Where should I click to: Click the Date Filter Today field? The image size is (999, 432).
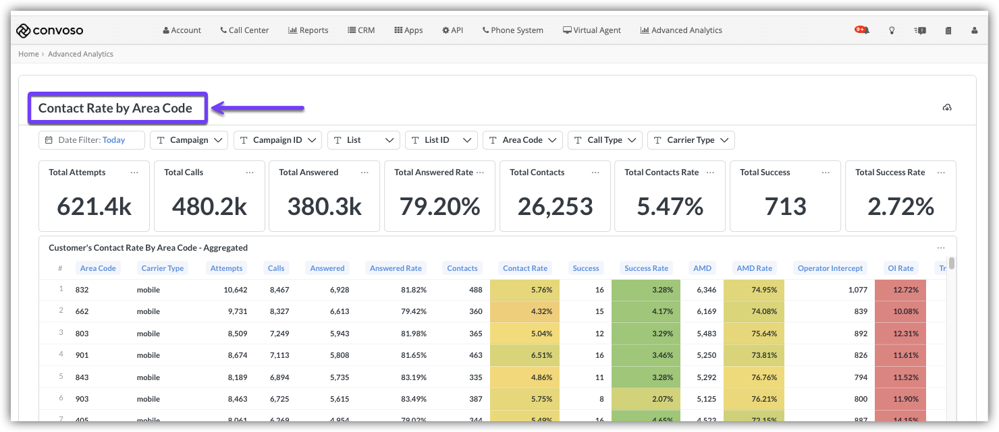[x=92, y=140]
